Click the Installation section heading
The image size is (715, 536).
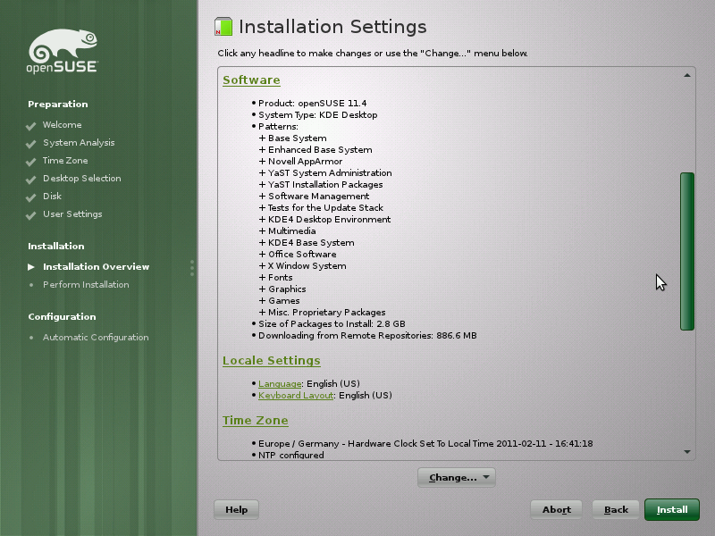[x=56, y=247]
